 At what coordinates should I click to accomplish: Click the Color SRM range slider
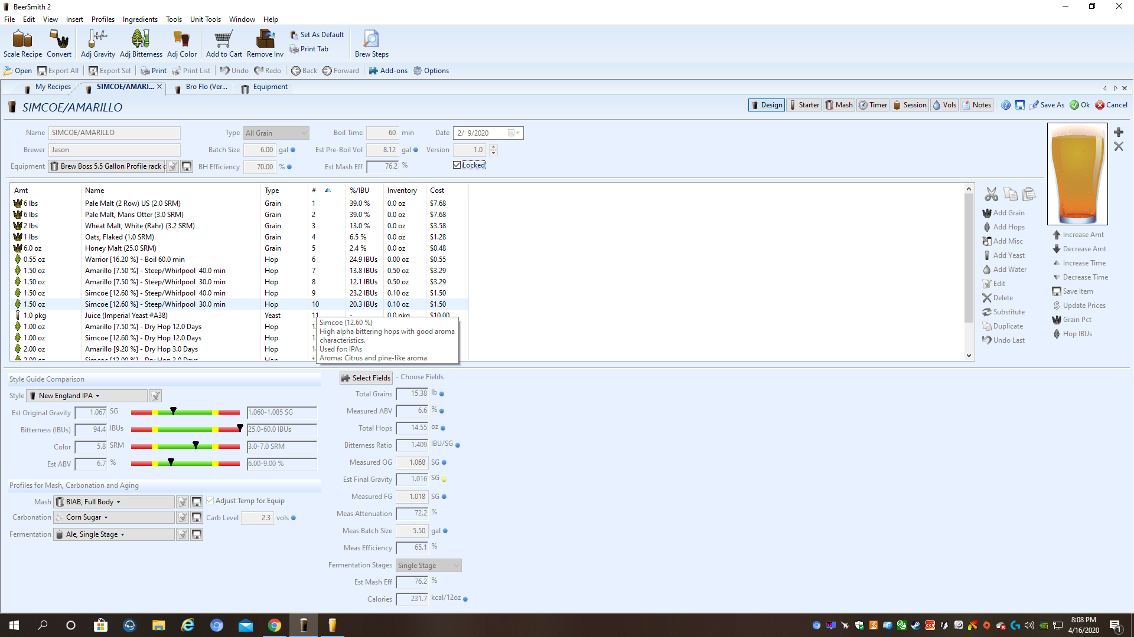click(185, 446)
